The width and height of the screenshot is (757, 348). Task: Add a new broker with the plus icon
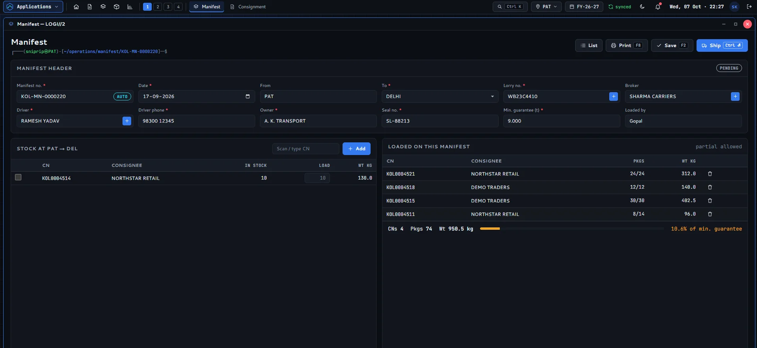(x=735, y=96)
